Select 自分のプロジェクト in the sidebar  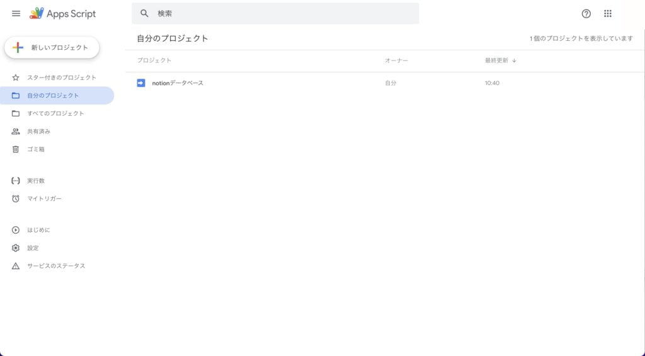click(53, 96)
